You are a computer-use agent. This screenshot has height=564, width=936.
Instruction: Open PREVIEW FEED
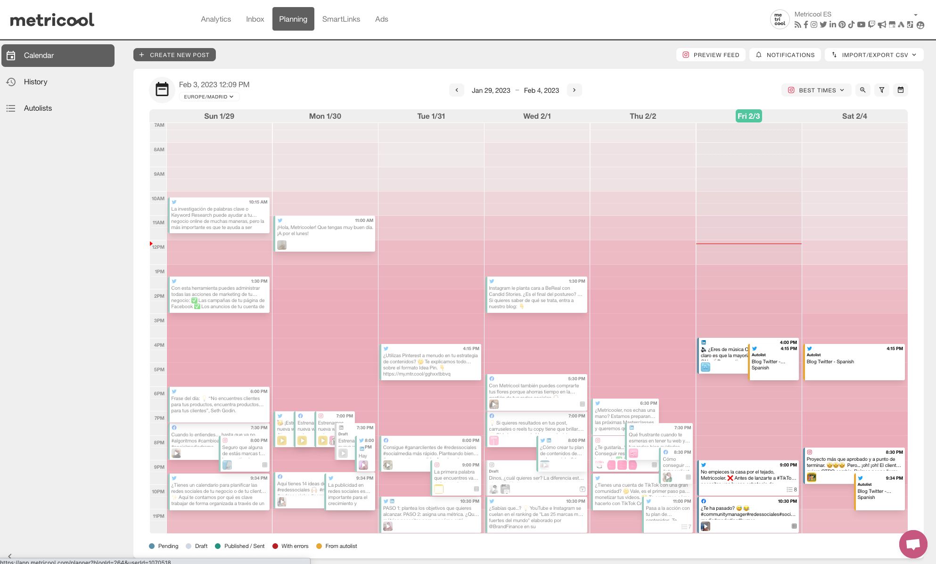tap(710, 55)
